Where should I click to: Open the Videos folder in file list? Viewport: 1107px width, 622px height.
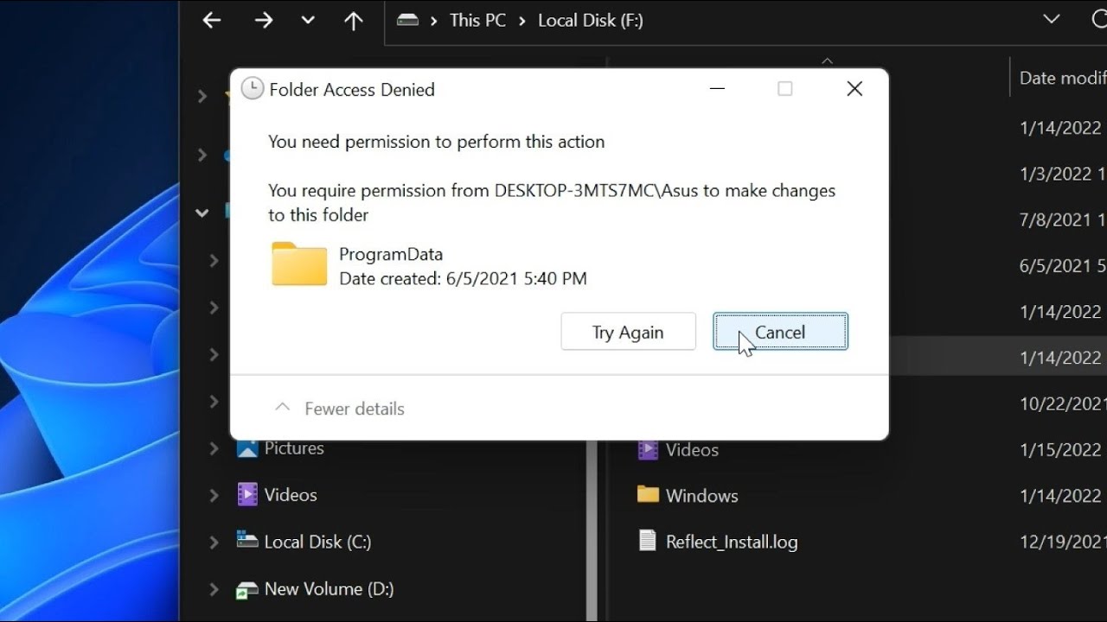pyautogui.click(x=691, y=450)
